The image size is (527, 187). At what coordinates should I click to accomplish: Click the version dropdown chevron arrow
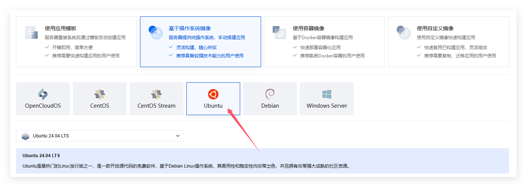(178, 136)
